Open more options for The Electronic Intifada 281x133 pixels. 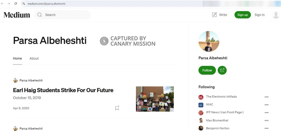point(267,97)
